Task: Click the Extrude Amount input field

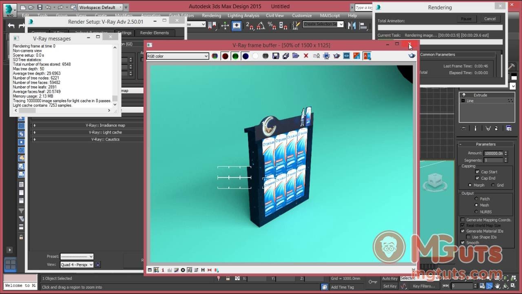Action: 493,153
